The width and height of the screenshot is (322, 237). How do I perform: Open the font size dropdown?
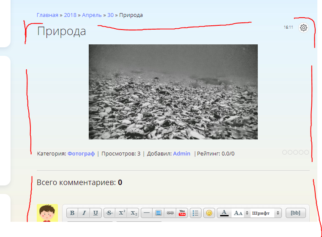[241, 213]
